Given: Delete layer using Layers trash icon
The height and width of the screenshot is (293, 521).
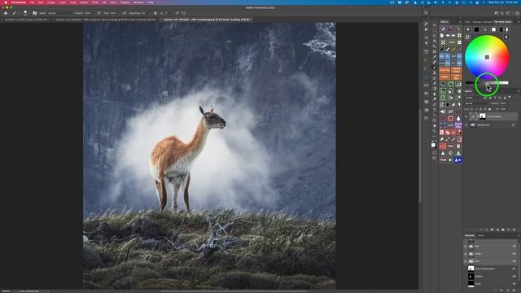Looking at the screenshot, I should pos(514,230).
